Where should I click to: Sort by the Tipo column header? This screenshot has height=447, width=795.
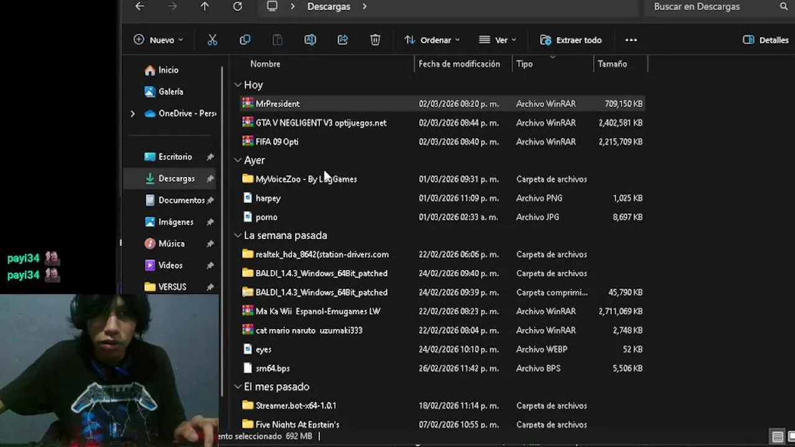[x=524, y=64]
